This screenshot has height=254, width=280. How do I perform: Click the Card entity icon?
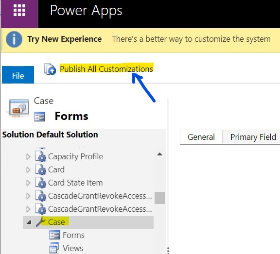(40, 169)
